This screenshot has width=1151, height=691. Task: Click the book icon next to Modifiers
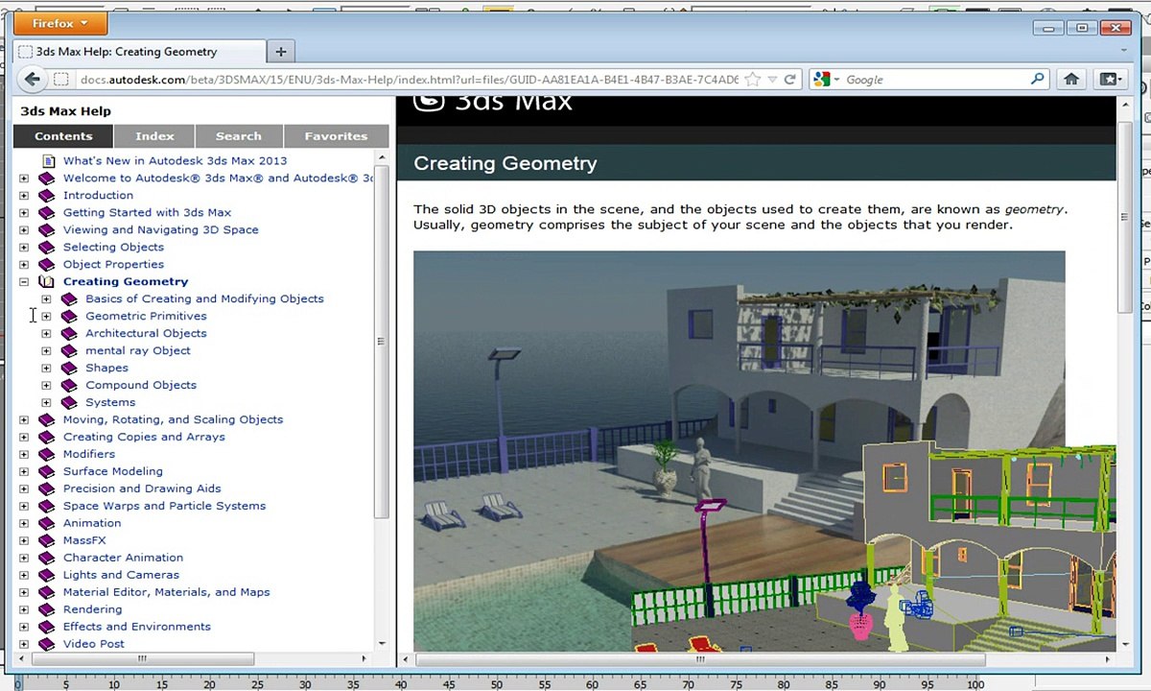pos(47,454)
